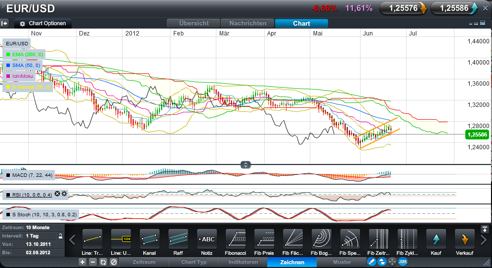This screenshot has height=268, width=492.
Task: Select the Chart tab
Action: 301,24
